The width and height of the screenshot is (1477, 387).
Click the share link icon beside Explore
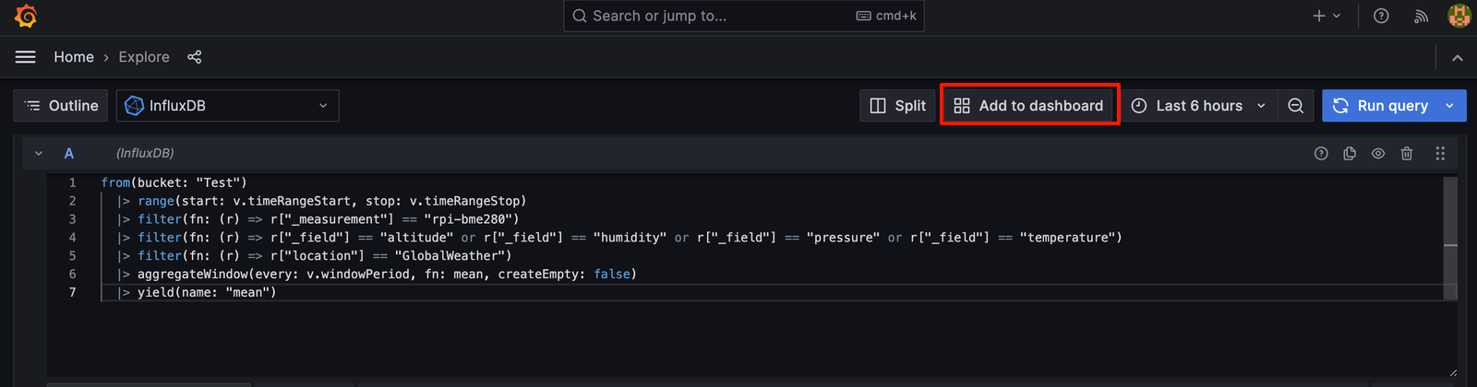point(195,57)
